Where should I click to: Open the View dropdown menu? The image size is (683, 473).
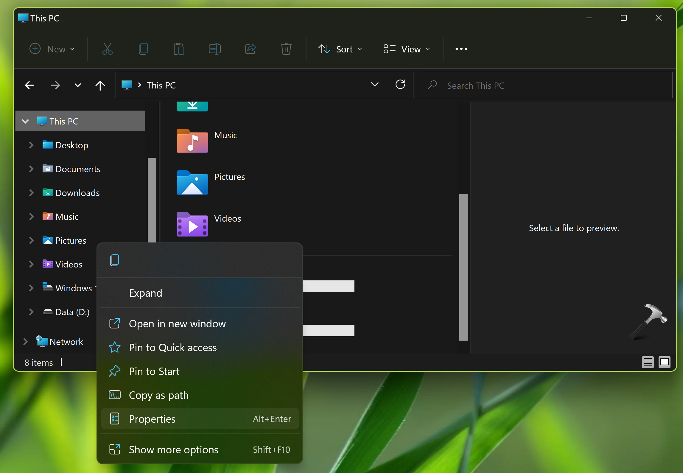pyautogui.click(x=407, y=49)
